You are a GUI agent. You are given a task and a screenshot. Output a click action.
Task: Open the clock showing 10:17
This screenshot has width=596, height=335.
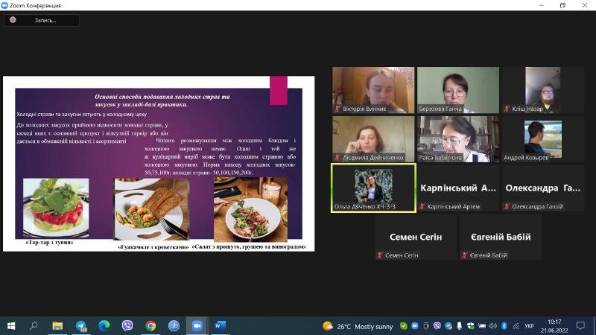tap(554, 322)
